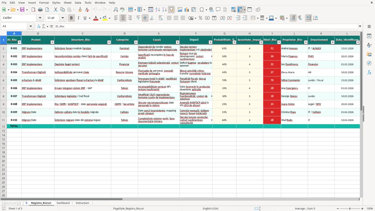Click the Sort dialog icon
The height and width of the screenshot is (211, 375).
pos(151,10)
